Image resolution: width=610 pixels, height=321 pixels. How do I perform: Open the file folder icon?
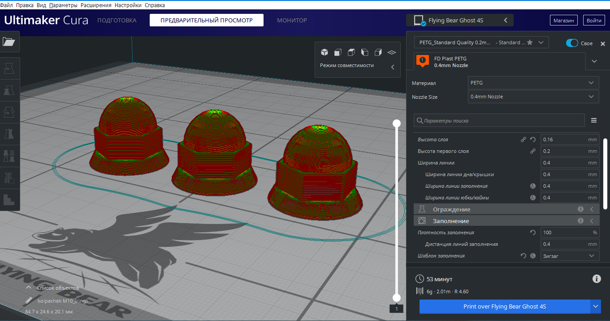click(9, 42)
